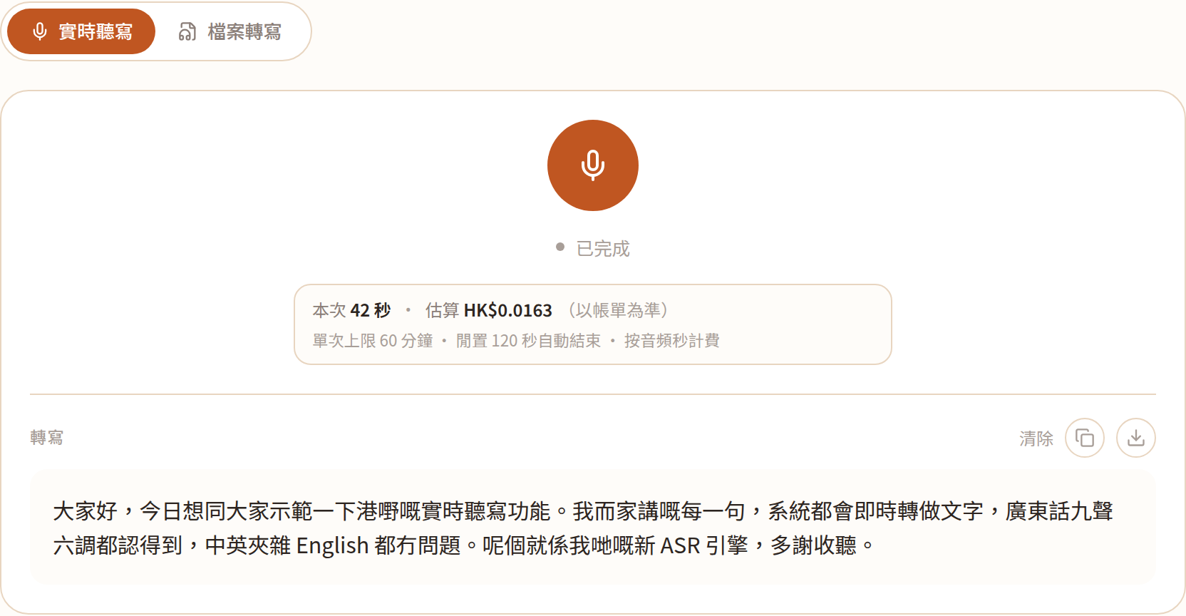Click the (以帳單為準) disclaimer text

tap(618, 311)
